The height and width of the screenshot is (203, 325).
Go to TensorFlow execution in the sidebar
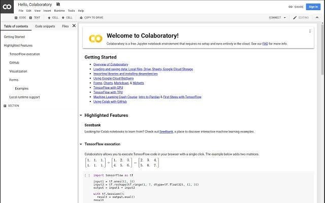24,54
